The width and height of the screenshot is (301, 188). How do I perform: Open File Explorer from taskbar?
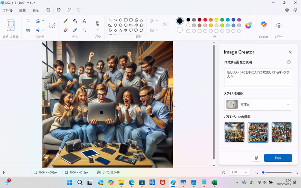[x=121, y=182]
